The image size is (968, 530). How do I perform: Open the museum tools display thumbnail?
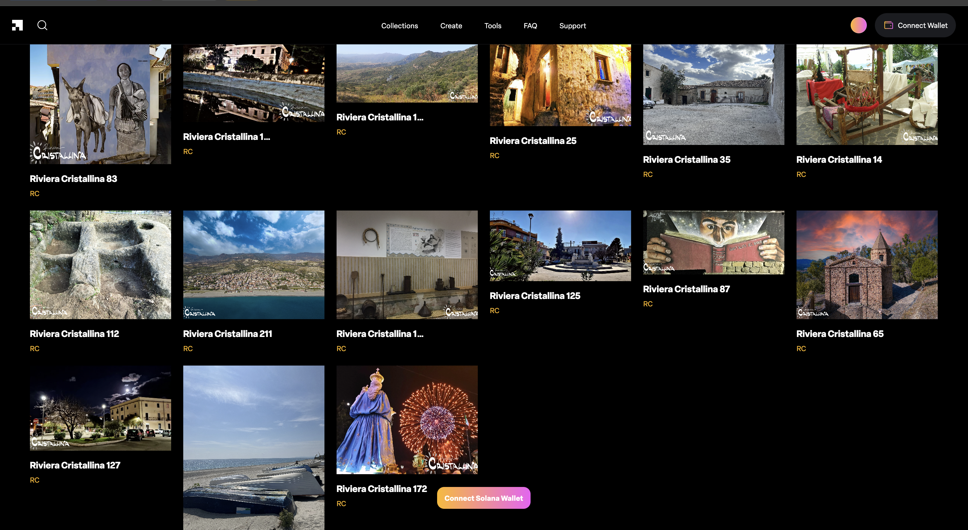pos(407,265)
